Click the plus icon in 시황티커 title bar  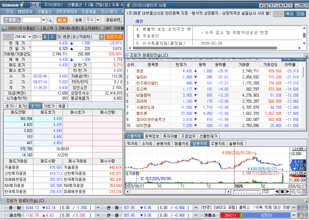[x=261, y=5]
